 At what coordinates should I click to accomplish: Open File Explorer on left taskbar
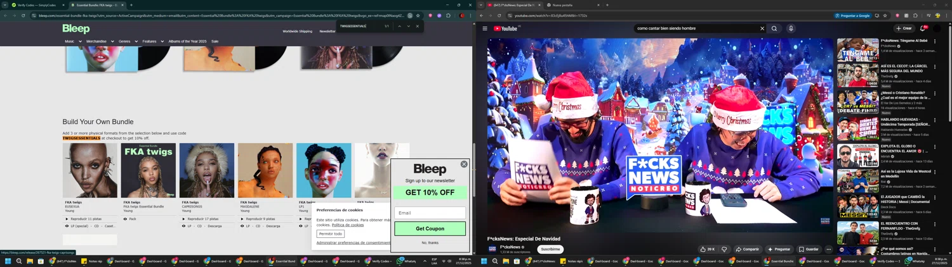30,261
